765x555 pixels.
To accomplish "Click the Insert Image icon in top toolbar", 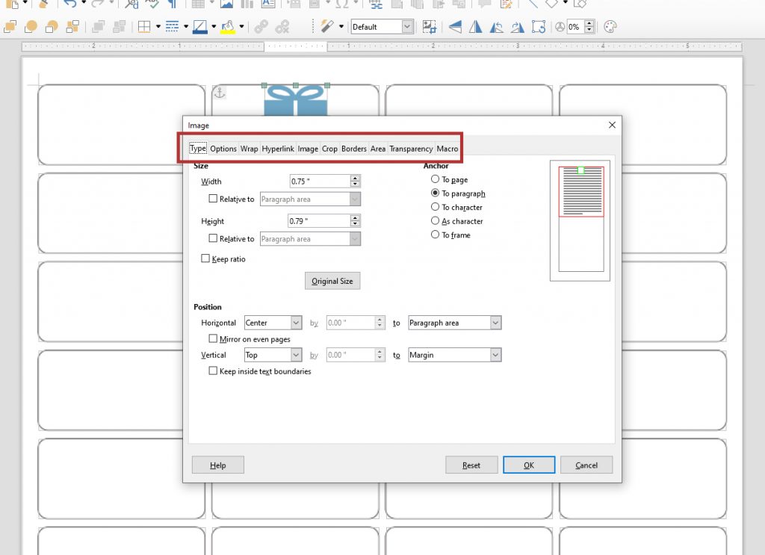I will 227,4.
